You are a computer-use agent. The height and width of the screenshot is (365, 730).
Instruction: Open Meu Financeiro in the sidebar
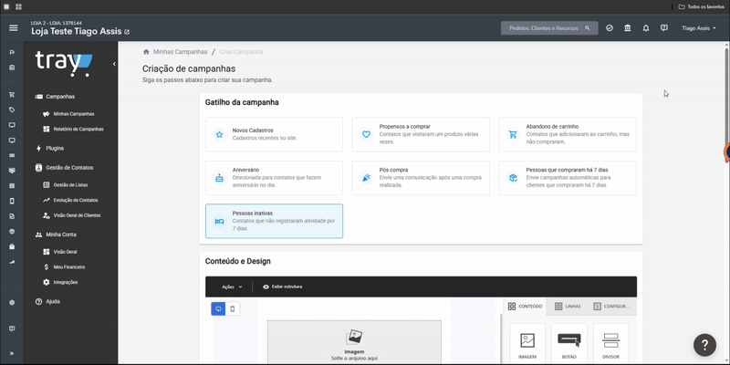point(64,267)
